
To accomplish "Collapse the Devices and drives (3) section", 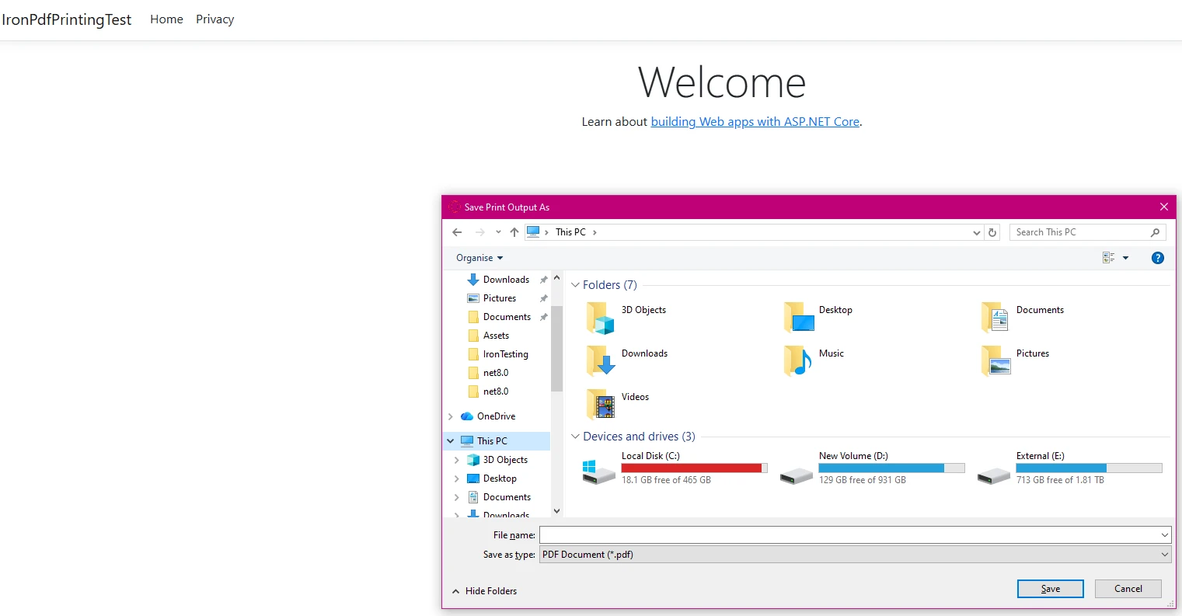I will point(575,436).
